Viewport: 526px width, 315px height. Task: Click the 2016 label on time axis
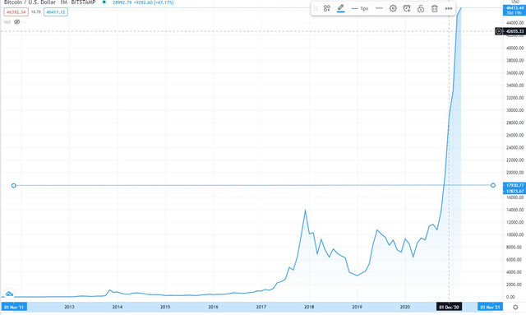click(x=214, y=307)
